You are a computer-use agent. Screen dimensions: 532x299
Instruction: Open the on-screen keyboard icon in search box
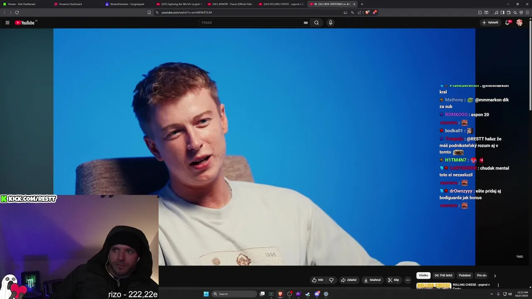pyautogui.click(x=306, y=23)
